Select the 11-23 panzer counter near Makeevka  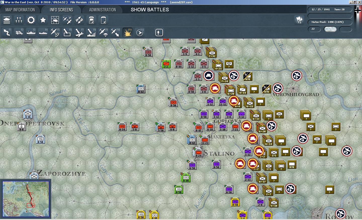205,140
